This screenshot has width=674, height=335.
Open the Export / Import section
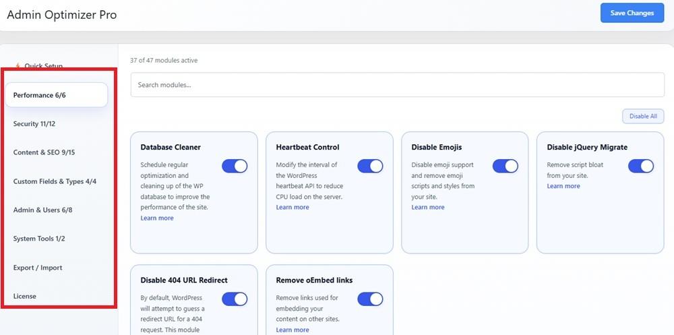click(38, 268)
